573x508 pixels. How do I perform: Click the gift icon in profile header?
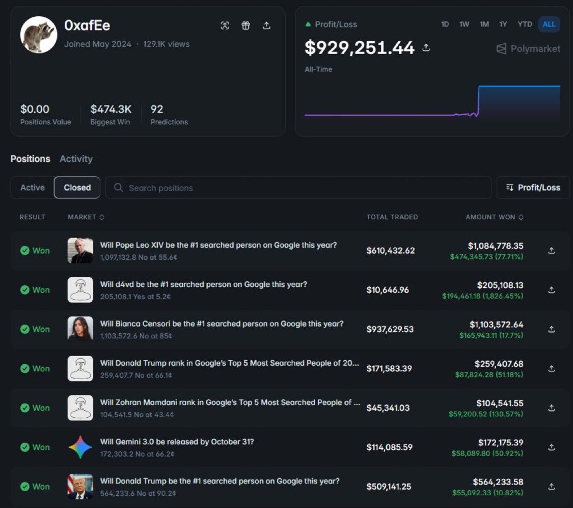(x=246, y=25)
